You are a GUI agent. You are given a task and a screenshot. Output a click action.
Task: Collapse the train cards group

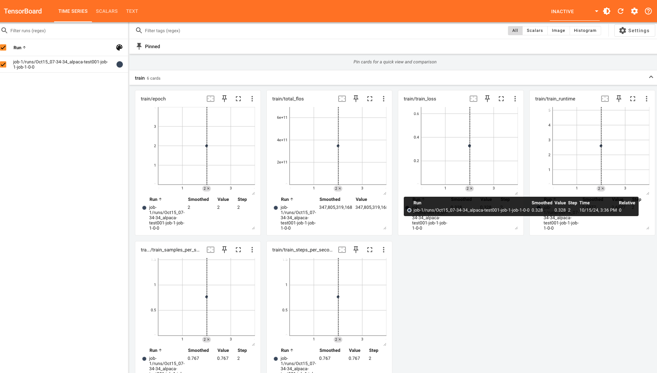coord(651,77)
